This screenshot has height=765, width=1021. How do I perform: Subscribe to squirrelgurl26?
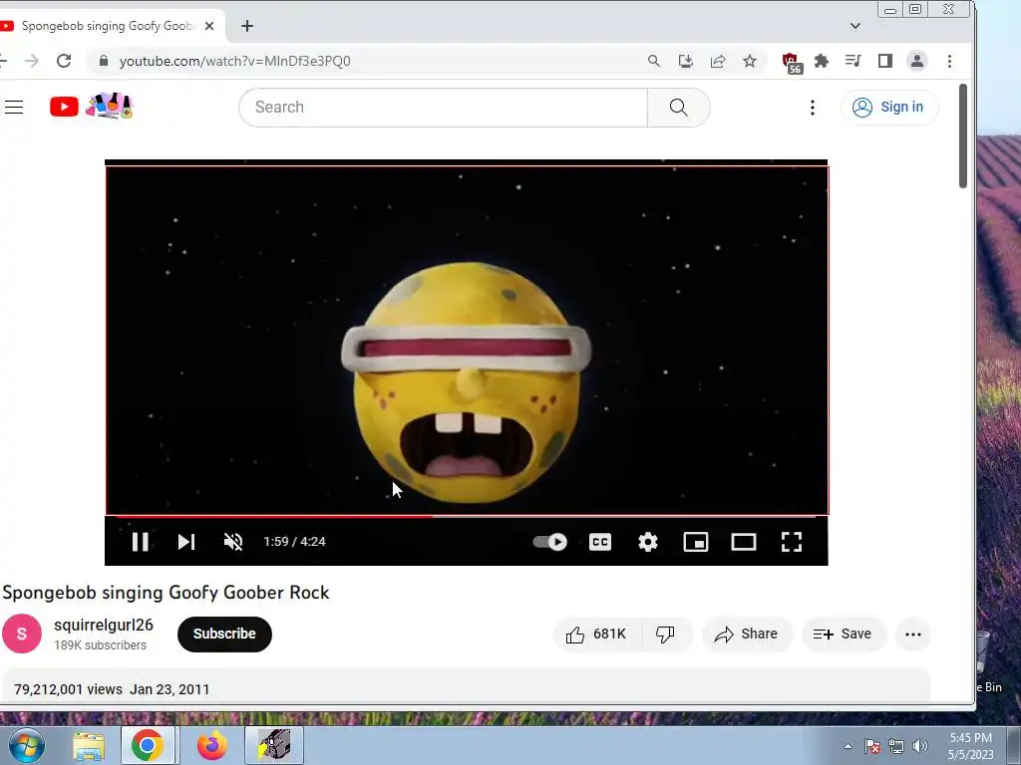point(224,634)
